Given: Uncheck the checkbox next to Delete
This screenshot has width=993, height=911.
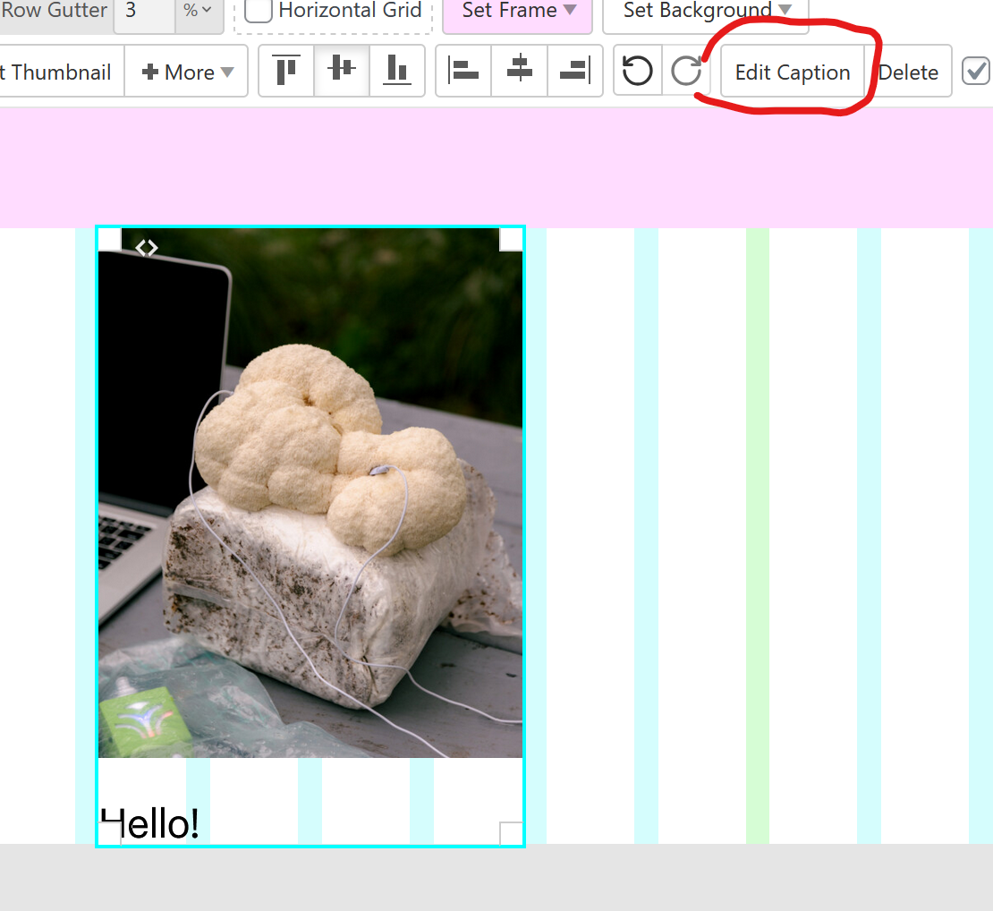Looking at the screenshot, I should (x=976, y=70).
